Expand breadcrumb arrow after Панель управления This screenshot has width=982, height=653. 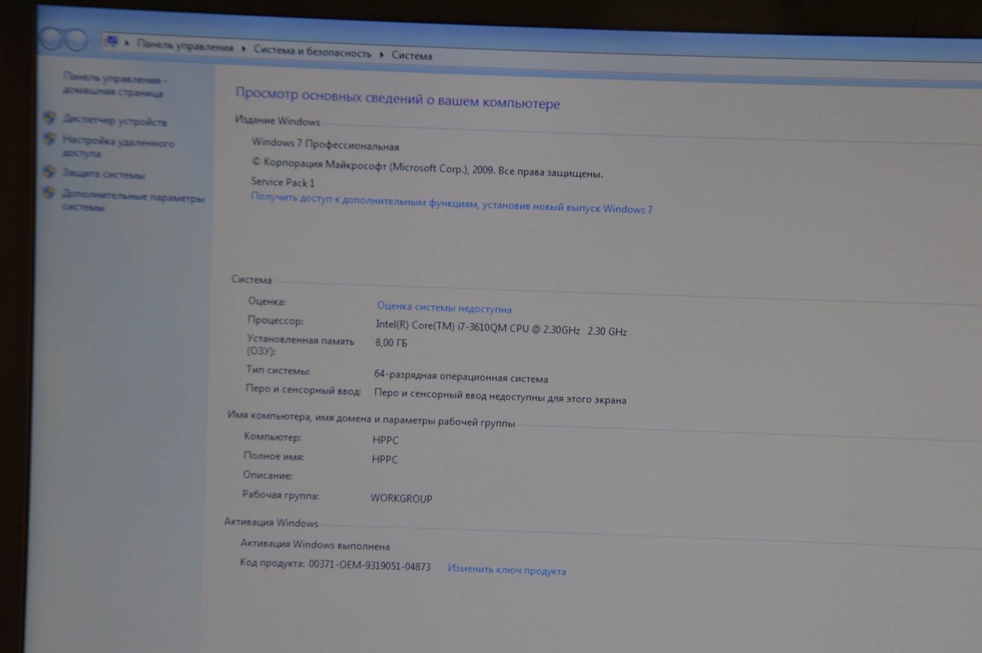pyautogui.click(x=244, y=48)
